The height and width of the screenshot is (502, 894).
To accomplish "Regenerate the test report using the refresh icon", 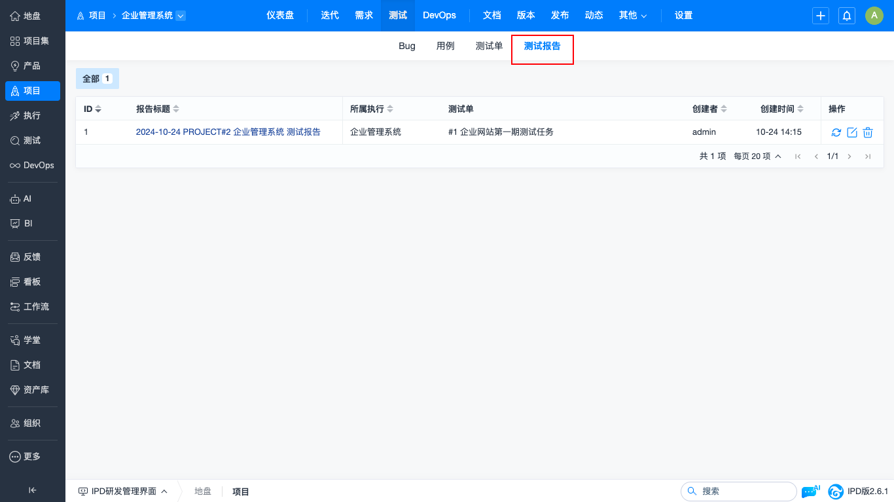I will (x=836, y=132).
